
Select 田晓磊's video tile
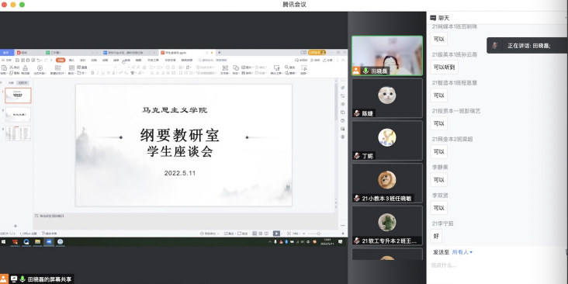click(387, 55)
